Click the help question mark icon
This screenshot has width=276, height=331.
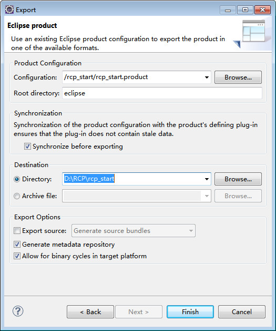[18, 311]
